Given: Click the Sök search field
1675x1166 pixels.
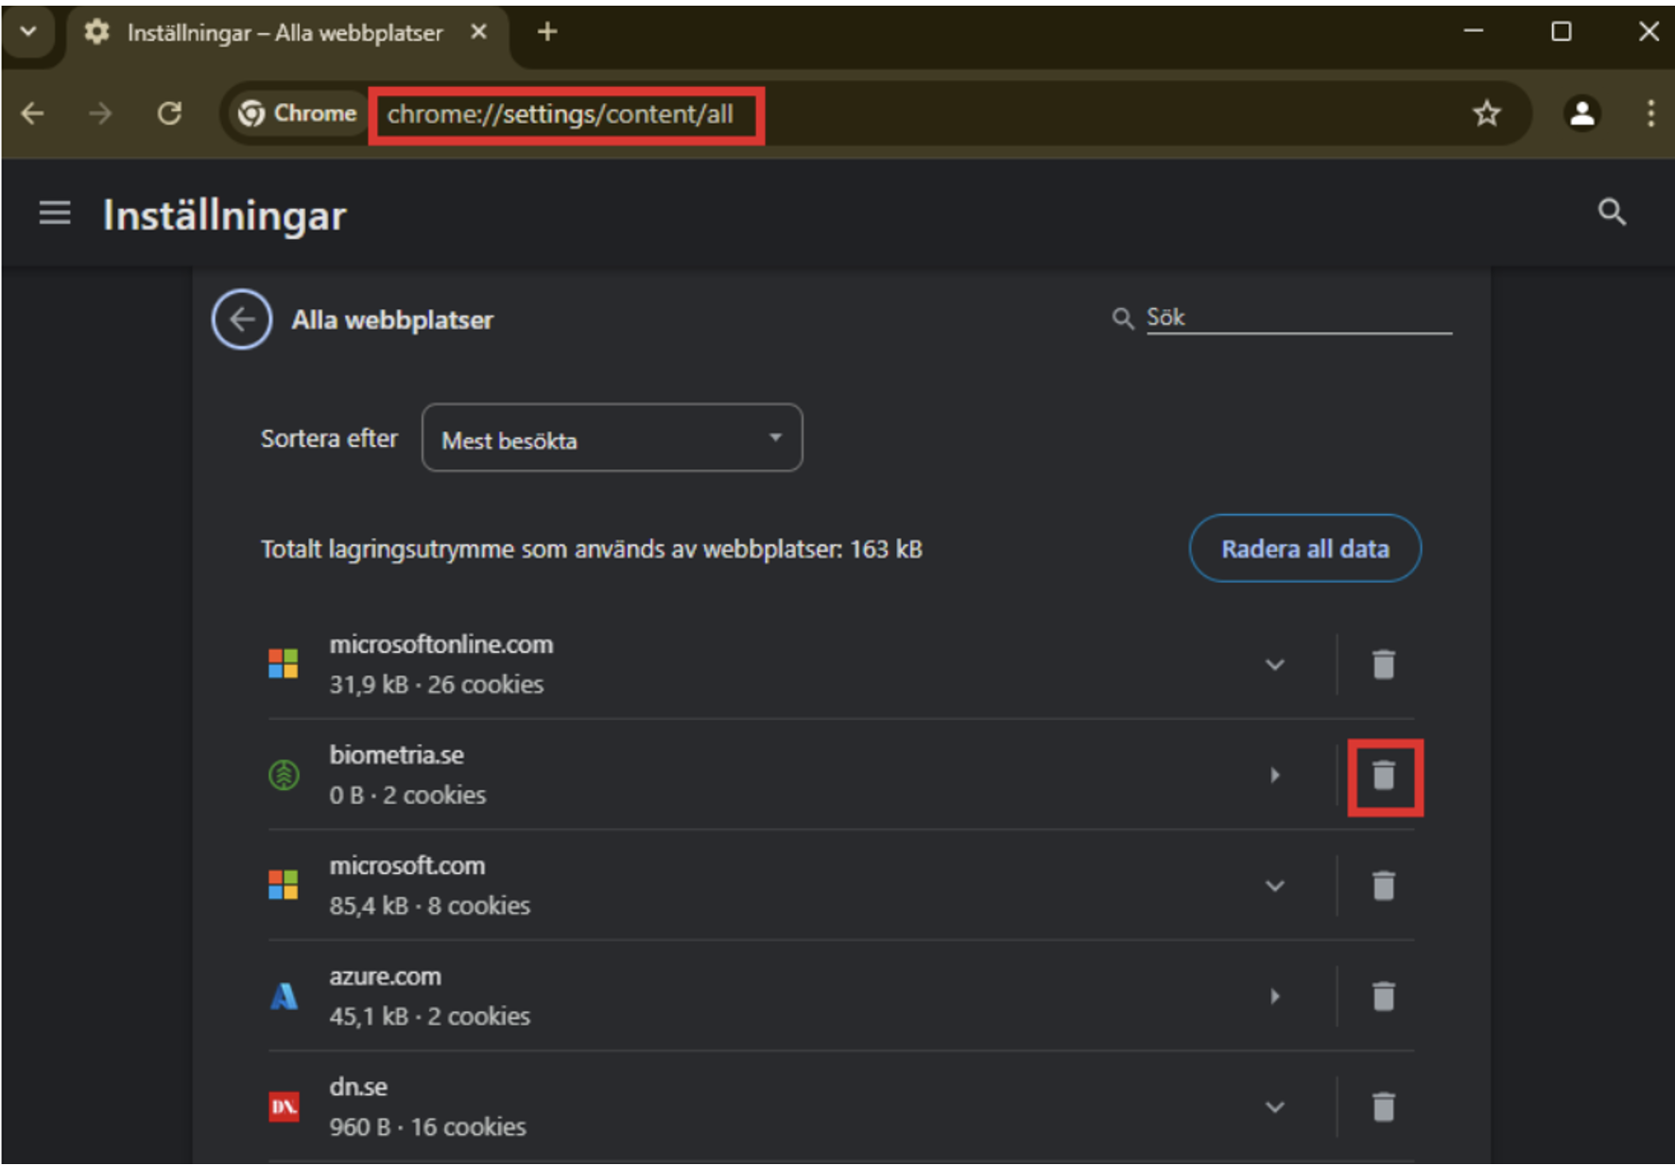Looking at the screenshot, I should pyautogui.click(x=1298, y=317).
